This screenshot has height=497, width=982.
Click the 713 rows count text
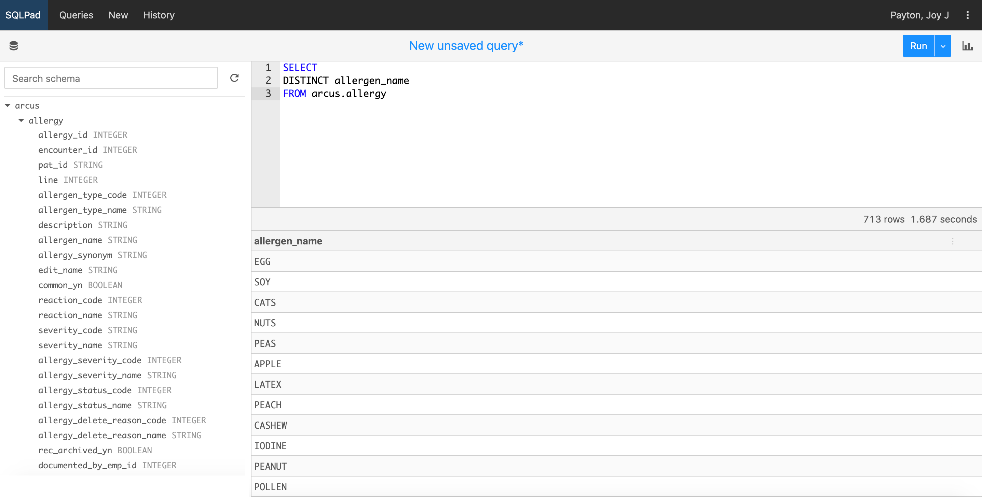point(884,219)
